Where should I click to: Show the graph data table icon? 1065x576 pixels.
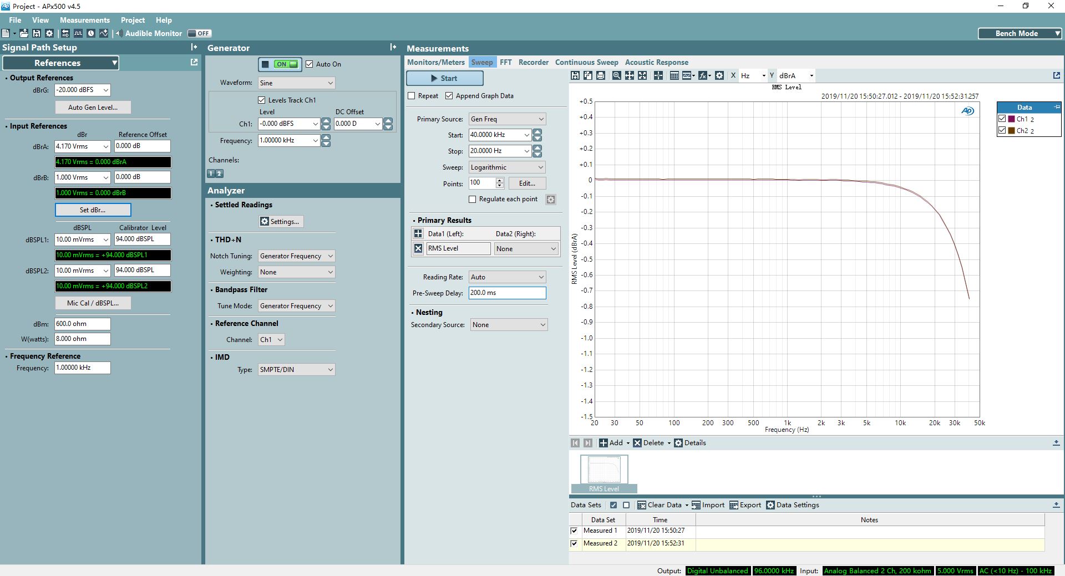click(674, 75)
